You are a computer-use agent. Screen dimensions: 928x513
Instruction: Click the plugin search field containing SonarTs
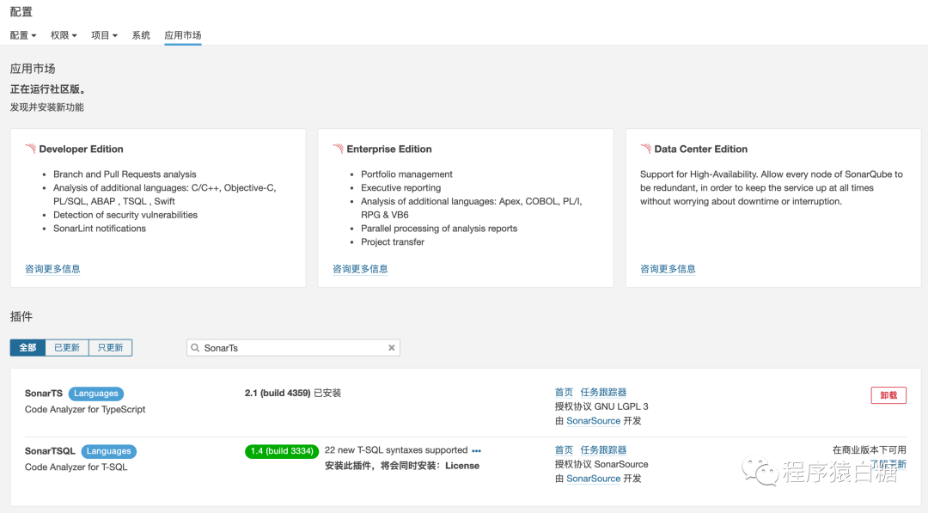(x=294, y=348)
